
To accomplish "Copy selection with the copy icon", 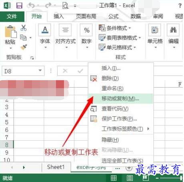I will coord(23,38).
